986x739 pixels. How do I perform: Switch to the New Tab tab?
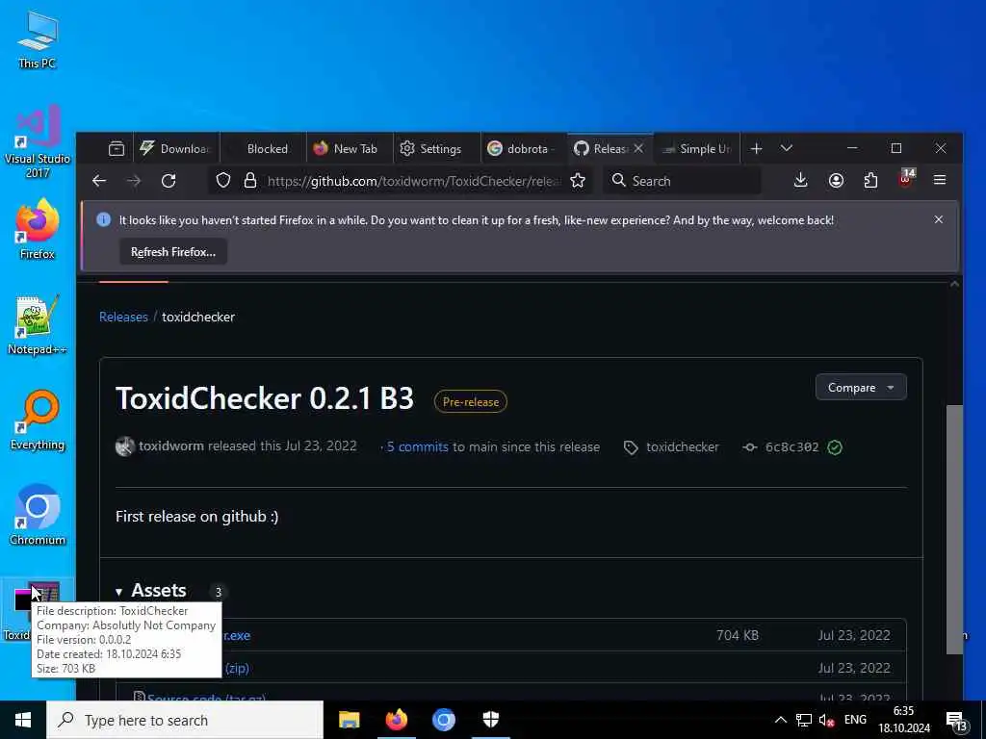pos(350,149)
